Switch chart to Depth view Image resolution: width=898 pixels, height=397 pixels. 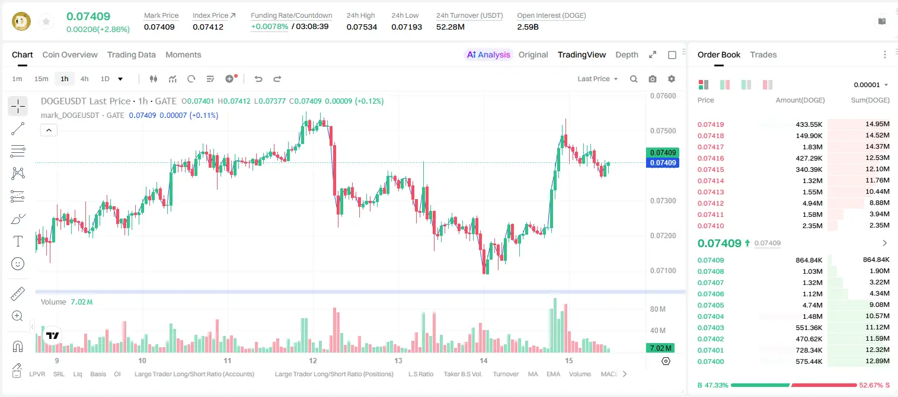coord(627,55)
